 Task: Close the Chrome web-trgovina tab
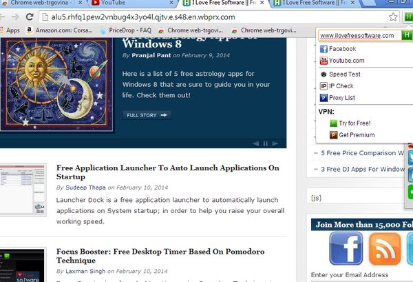[81, 3]
